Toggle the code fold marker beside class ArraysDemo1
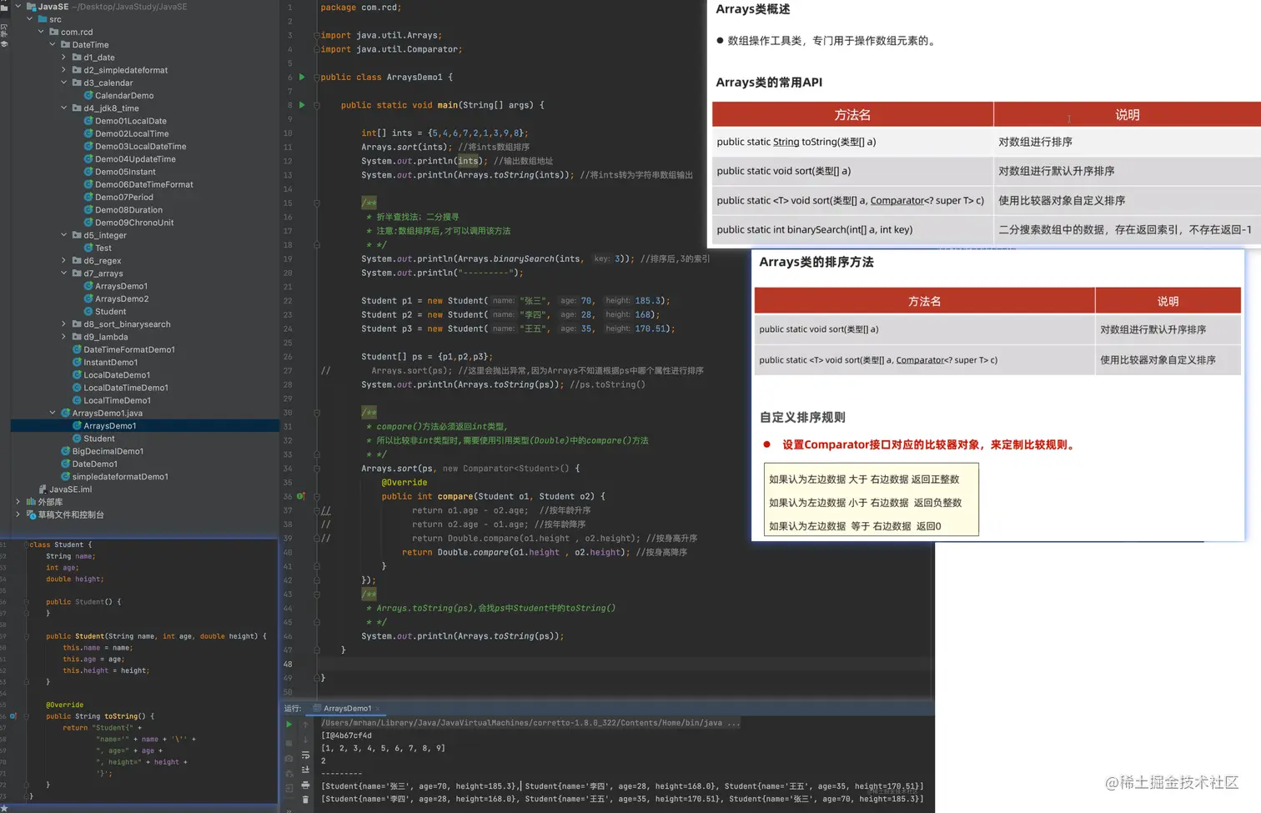 point(317,77)
